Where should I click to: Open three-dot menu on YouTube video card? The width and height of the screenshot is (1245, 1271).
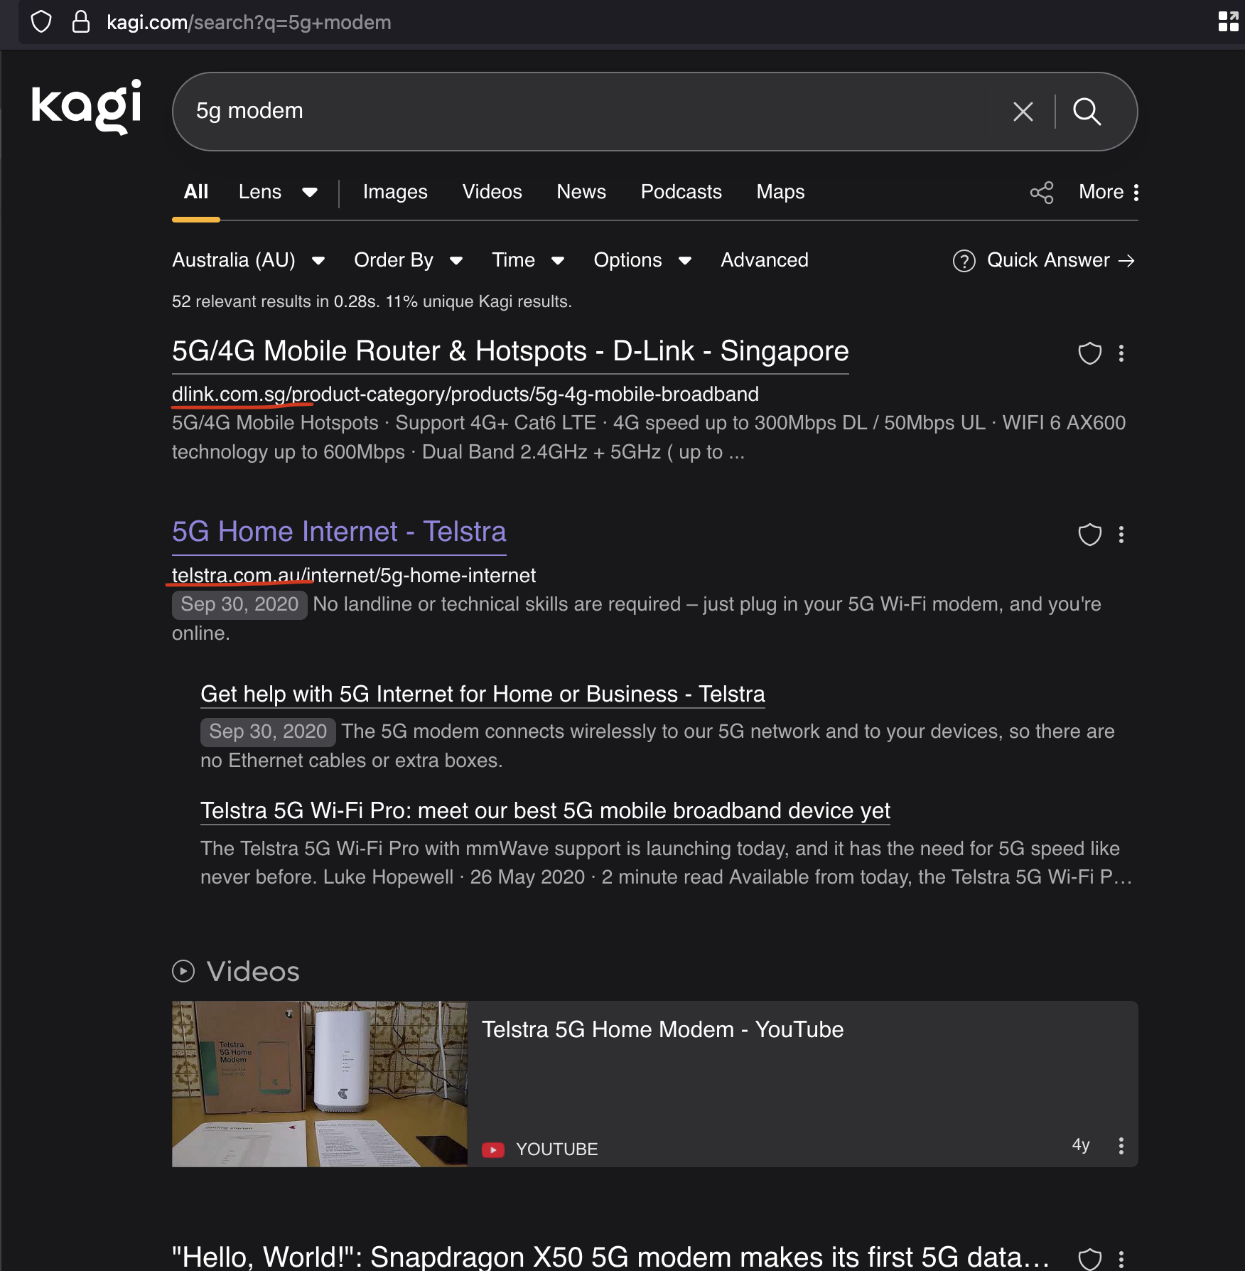(1121, 1145)
